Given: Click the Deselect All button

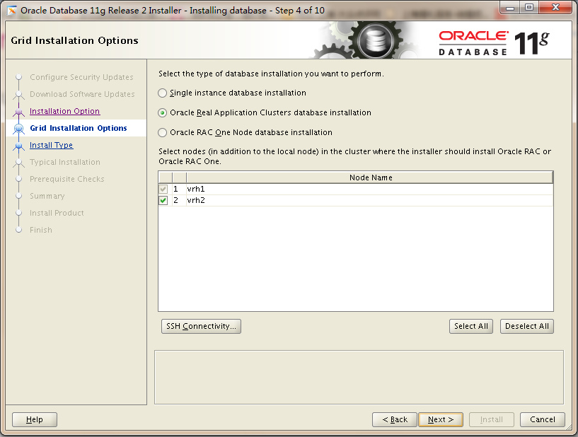Looking at the screenshot, I should coord(527,327).
